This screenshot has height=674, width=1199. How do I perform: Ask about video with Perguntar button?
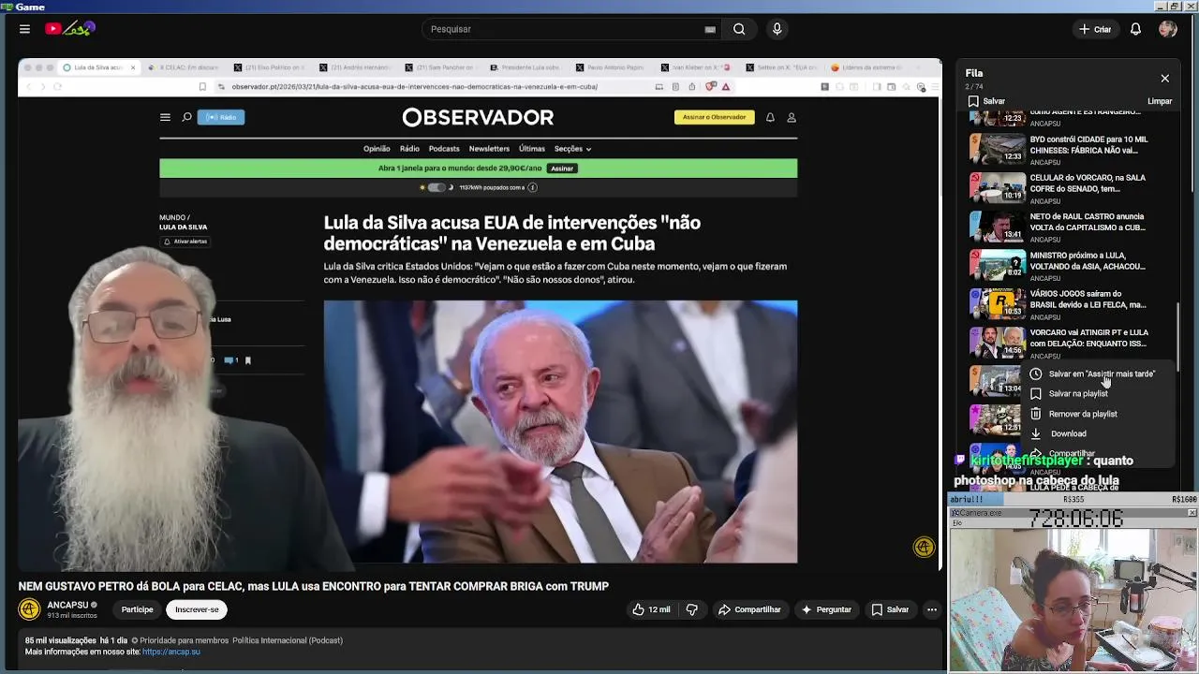pyautogui.click(x=826, y=609)
